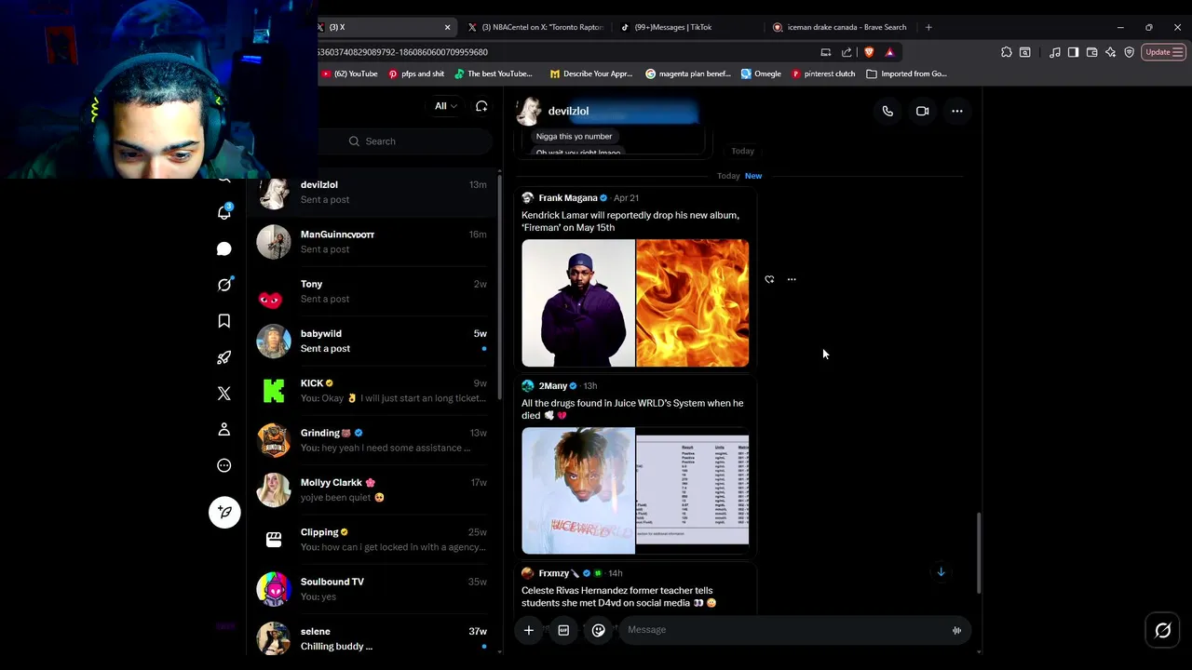Reply to the Kendrick Lamar shared post
The height and width of the screenshot is (670, 1192).
point(769,279)
